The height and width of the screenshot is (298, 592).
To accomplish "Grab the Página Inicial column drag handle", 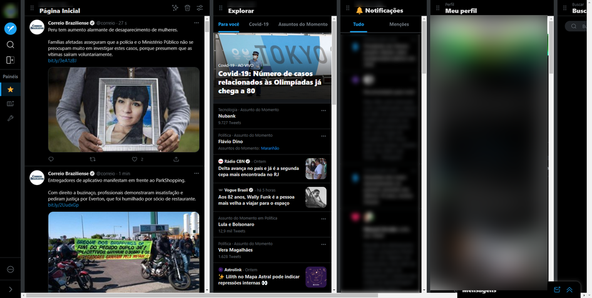I will click(32, 8).
